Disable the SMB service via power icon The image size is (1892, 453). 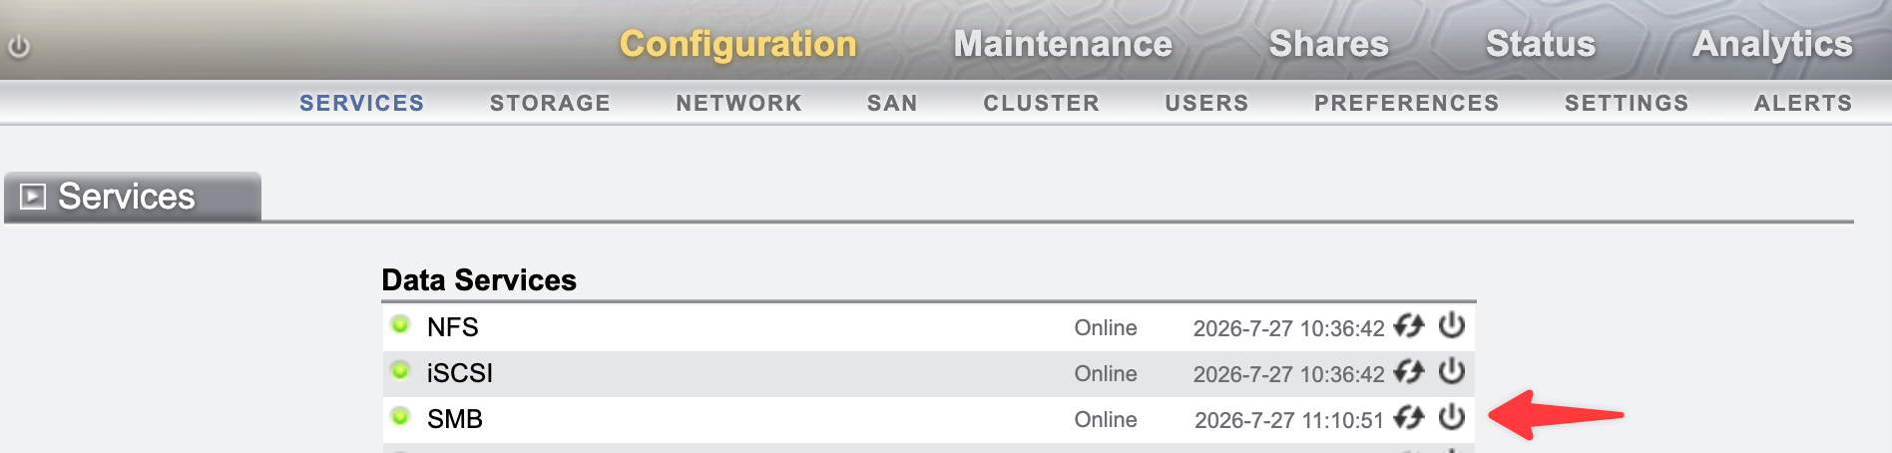coord(1452,417)
